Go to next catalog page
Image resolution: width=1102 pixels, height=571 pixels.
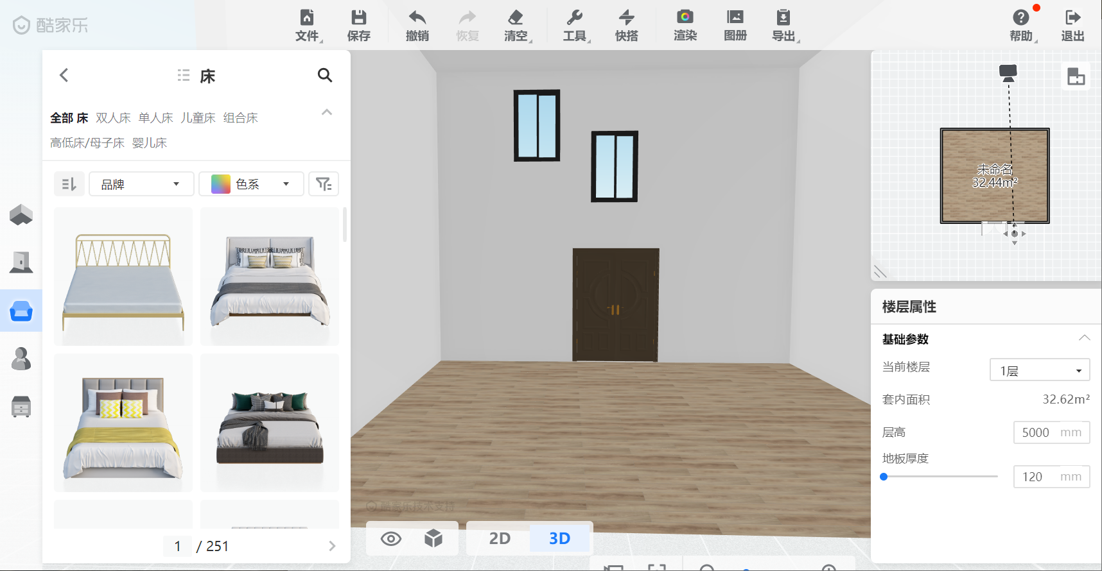tap(332, 546)
